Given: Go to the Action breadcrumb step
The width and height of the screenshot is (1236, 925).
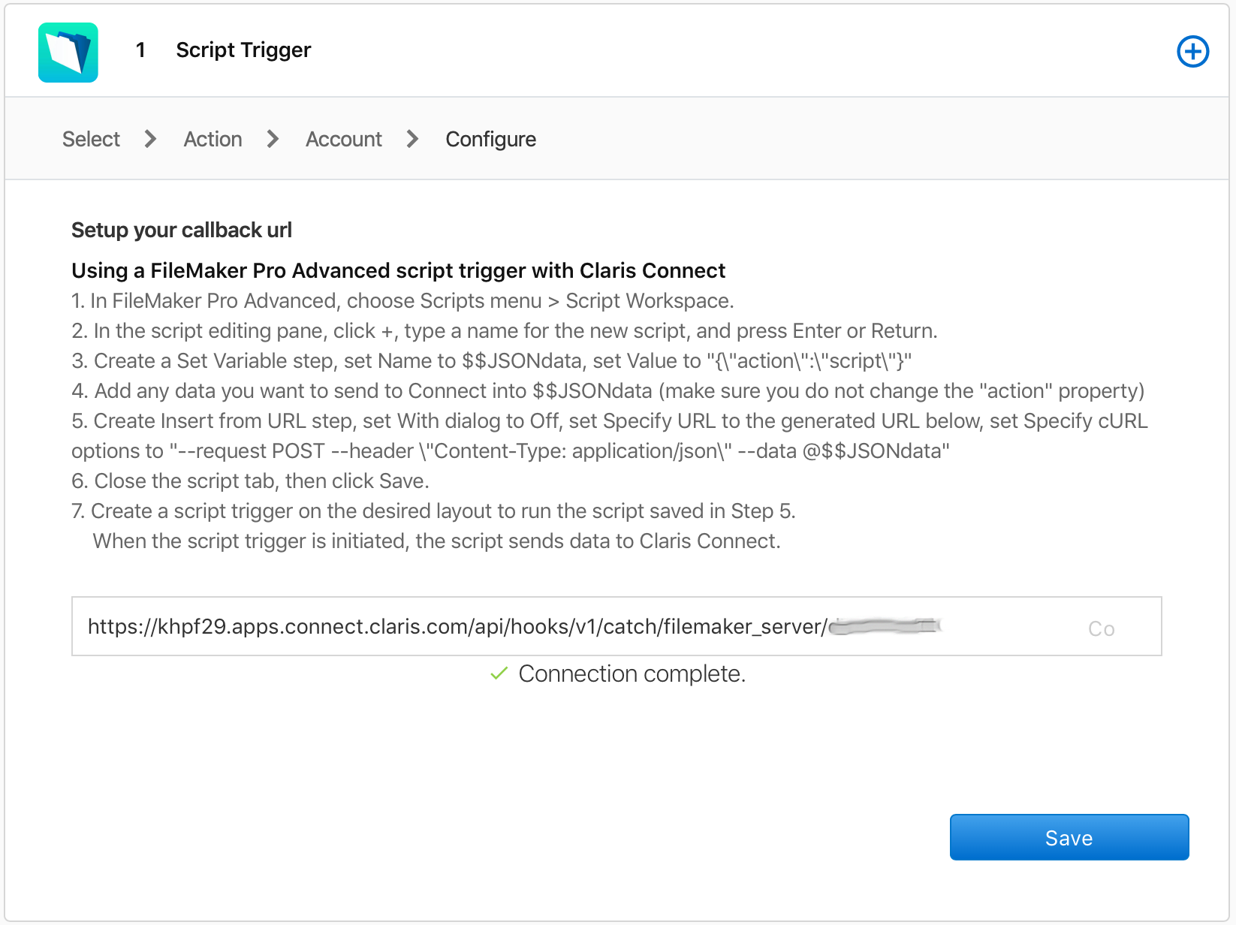Looking at the screenshot, I should tap(213, 139).
